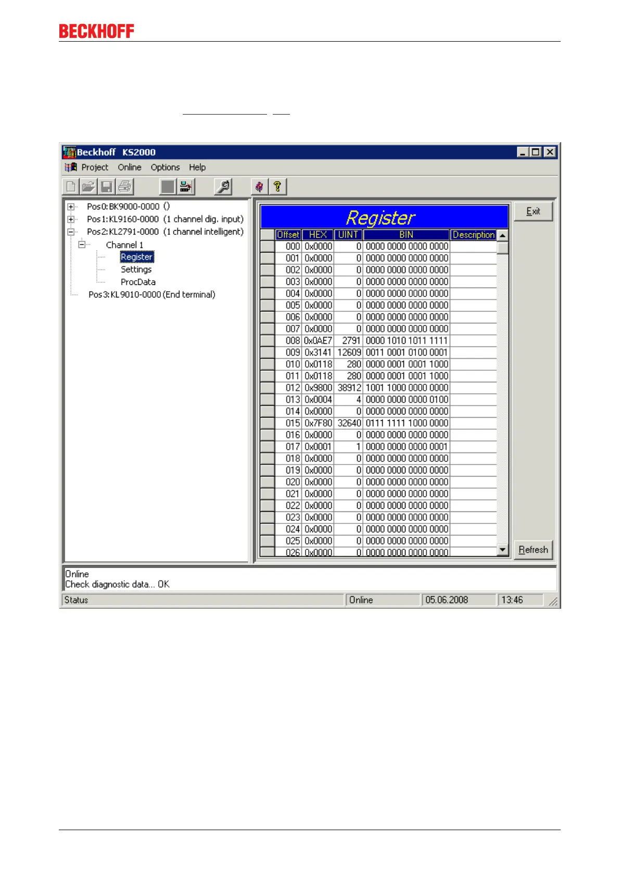Image resolution: width=620 pixels, height=877 pixels.
Task: Click the Print toolbar icon
Action: (125, 186)
